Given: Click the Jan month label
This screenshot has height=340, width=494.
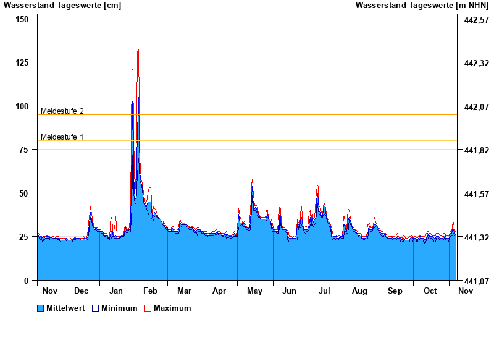Looking at the screenshot, I should pos(116,291).
